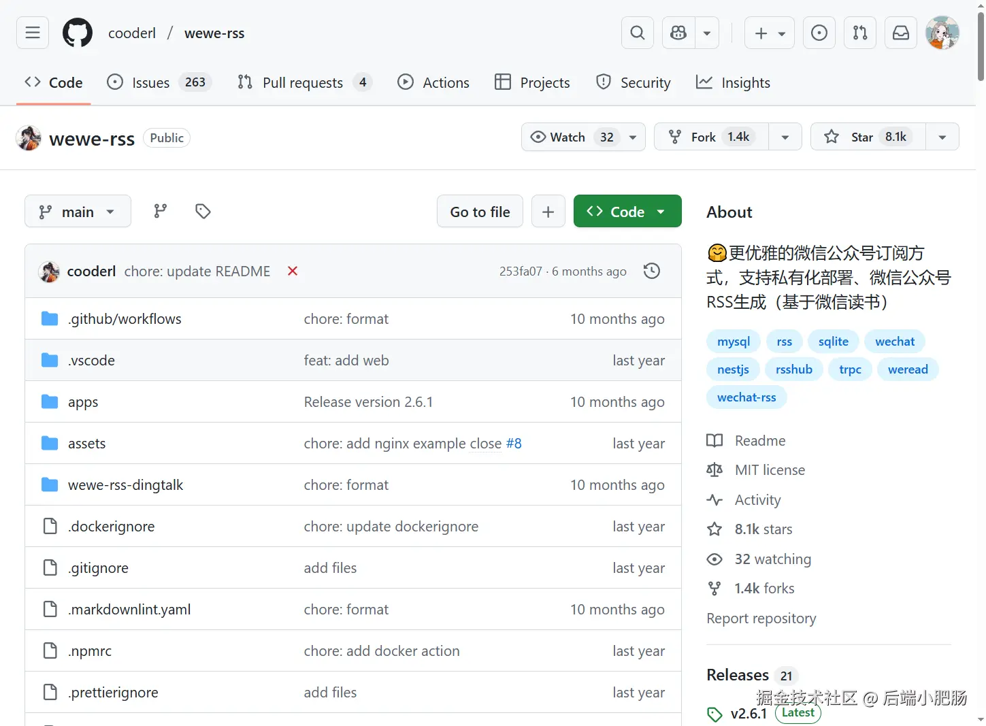Open the hamburger navigation menu
986x726 pixels.
[33, 33]
